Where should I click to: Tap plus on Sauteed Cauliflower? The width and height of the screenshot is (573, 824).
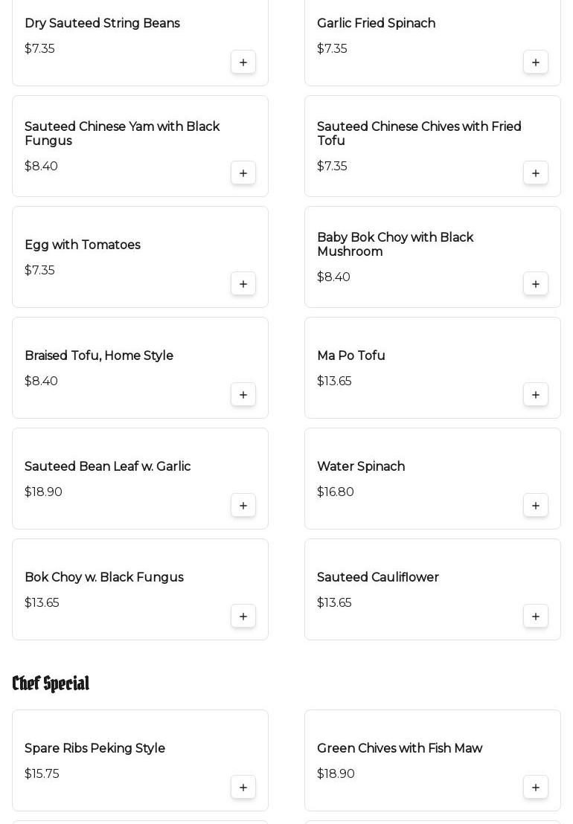click(536, 617)
